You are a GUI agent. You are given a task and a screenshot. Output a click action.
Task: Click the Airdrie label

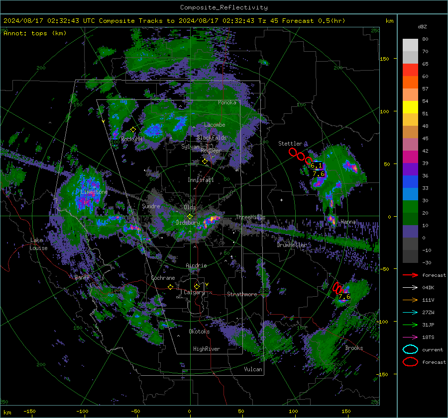196,265
